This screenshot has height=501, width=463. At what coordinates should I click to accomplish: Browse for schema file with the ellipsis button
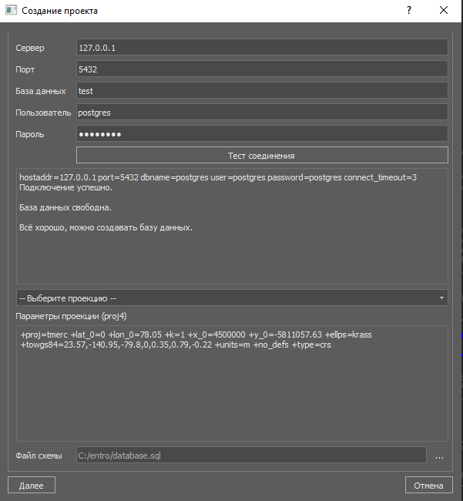(x=439, y=456)
